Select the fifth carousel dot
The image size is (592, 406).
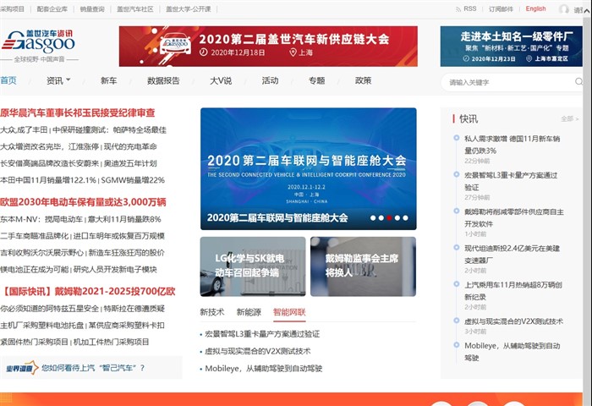(405, 218)
